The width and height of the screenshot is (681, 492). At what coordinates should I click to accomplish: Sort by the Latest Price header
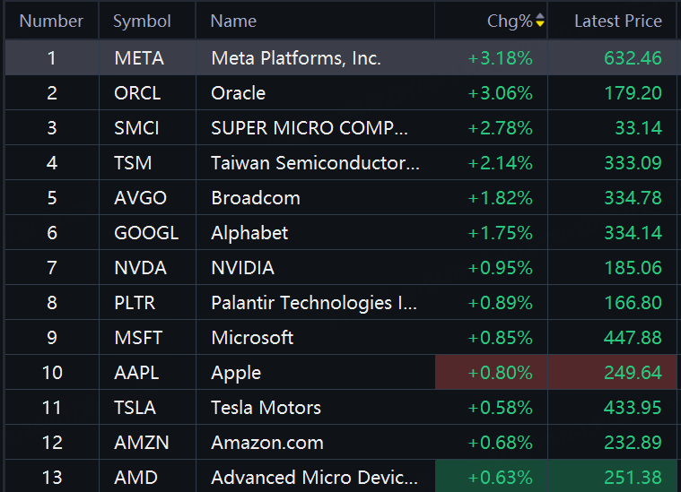coord(617,22)
